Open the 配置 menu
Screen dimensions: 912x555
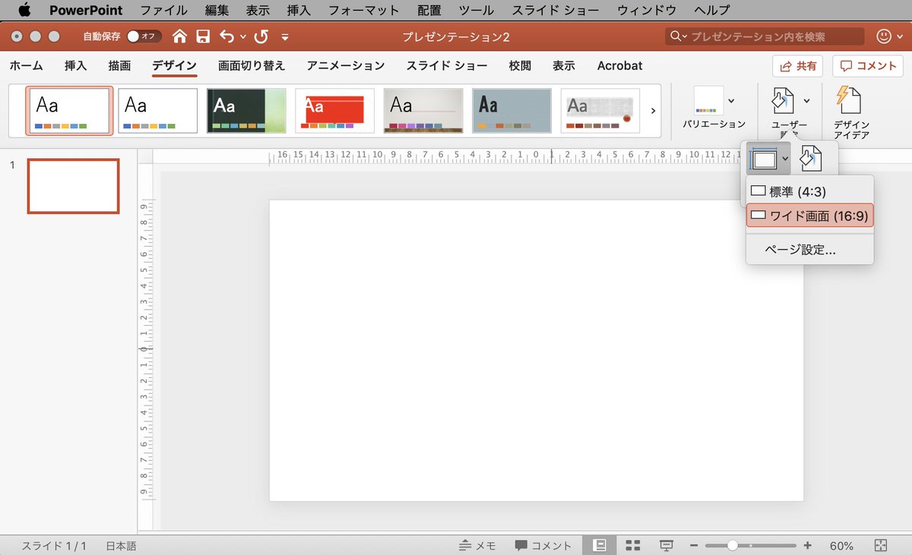tap(429, 11)
